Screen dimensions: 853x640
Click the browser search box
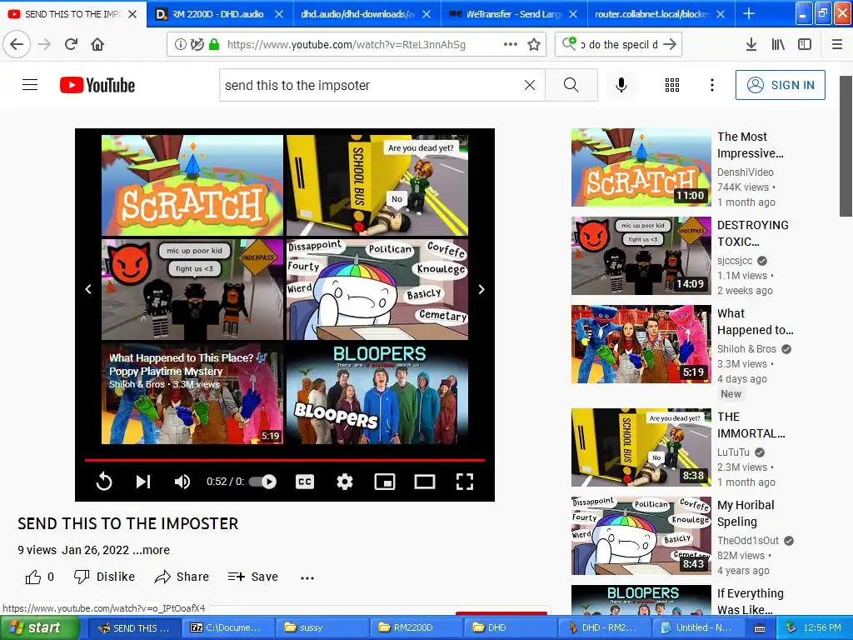(x=619, y=45)
